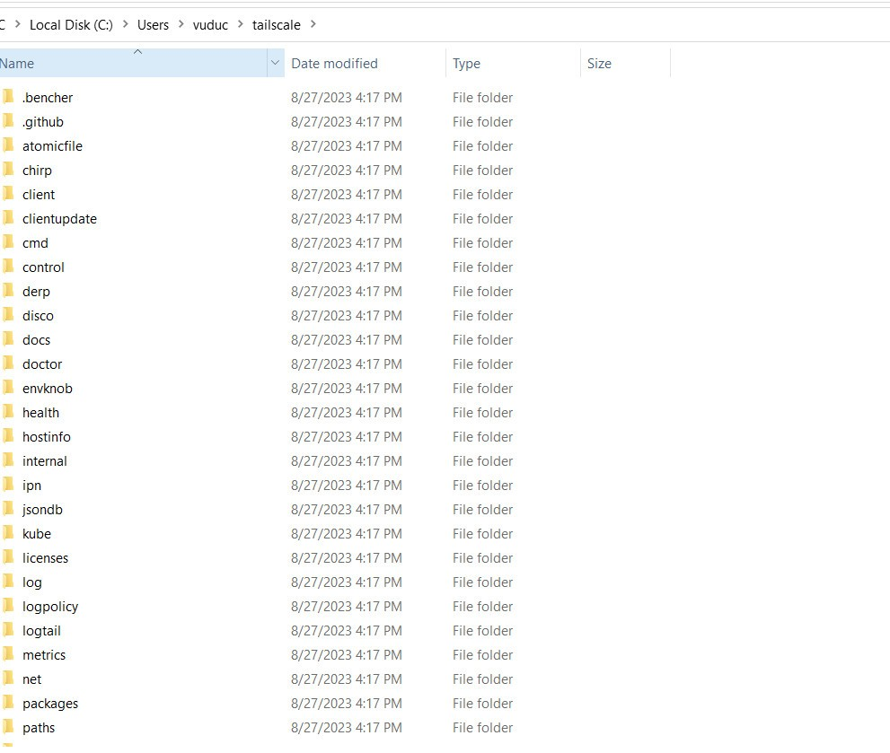Sort by the Name column header
The height and width of the screenshot is (753, 890).
(x=134, y=63)
